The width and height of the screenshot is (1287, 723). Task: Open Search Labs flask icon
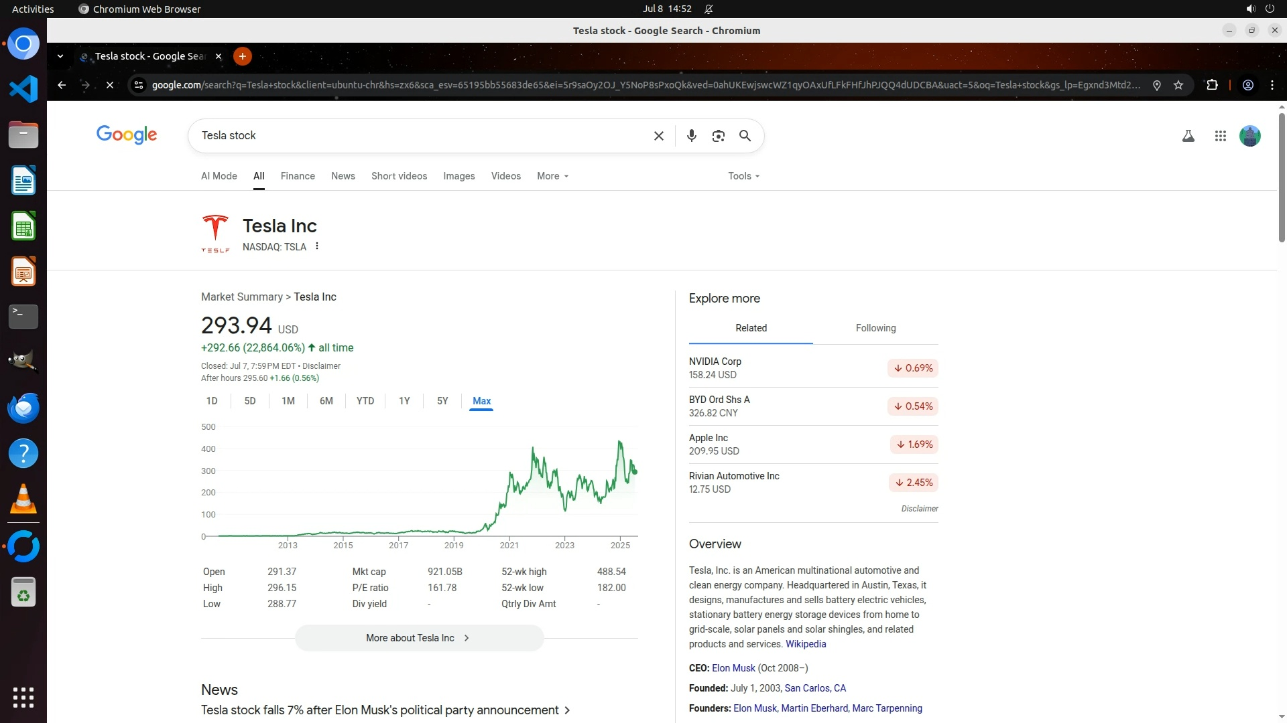[x=1188, y=136]
